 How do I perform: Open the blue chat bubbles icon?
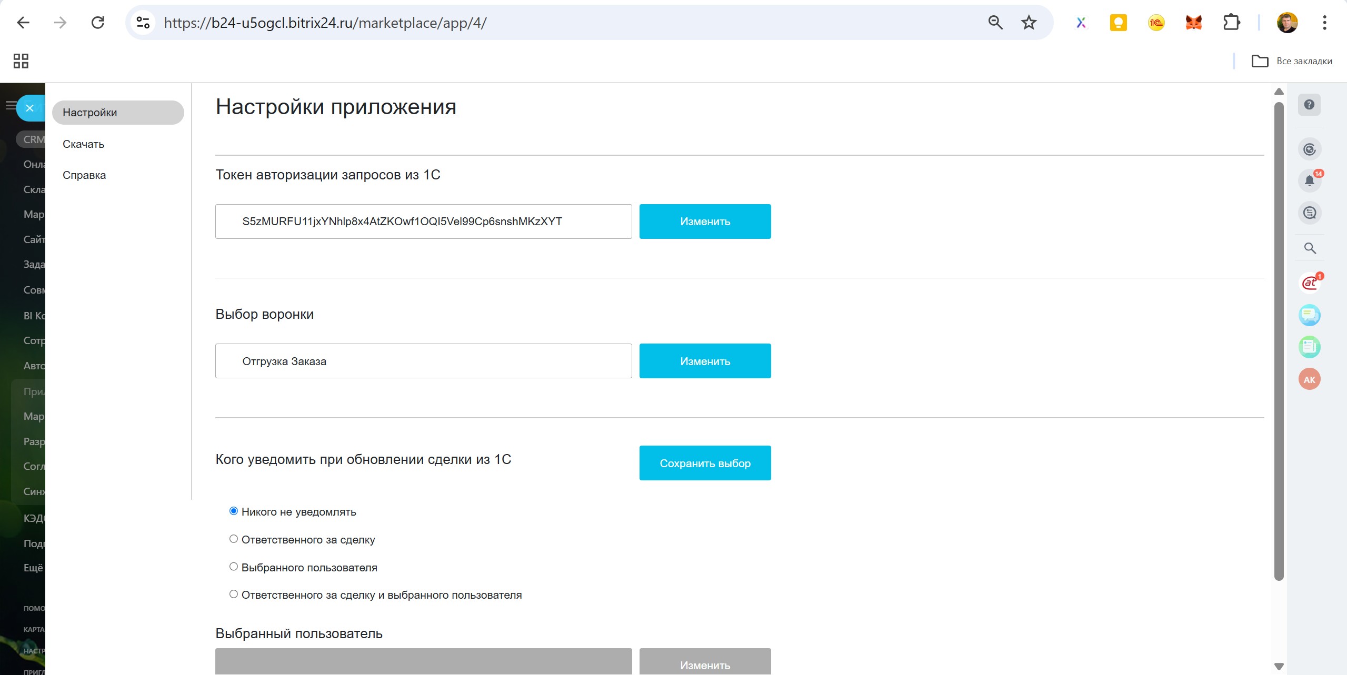pos(1309,315)
